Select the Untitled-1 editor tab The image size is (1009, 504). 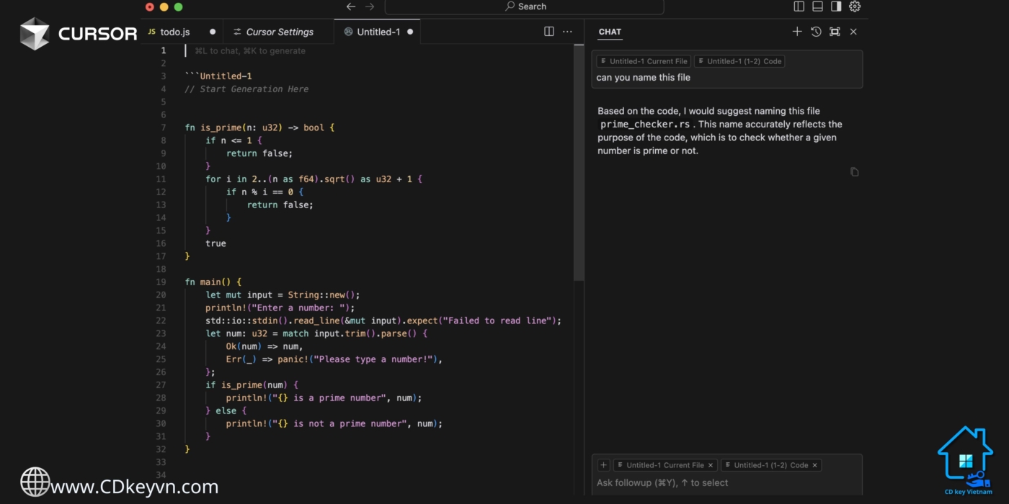tap(378, 32)
